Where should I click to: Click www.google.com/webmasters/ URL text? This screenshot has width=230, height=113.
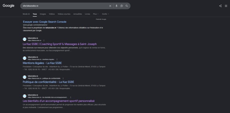(35, 25)
